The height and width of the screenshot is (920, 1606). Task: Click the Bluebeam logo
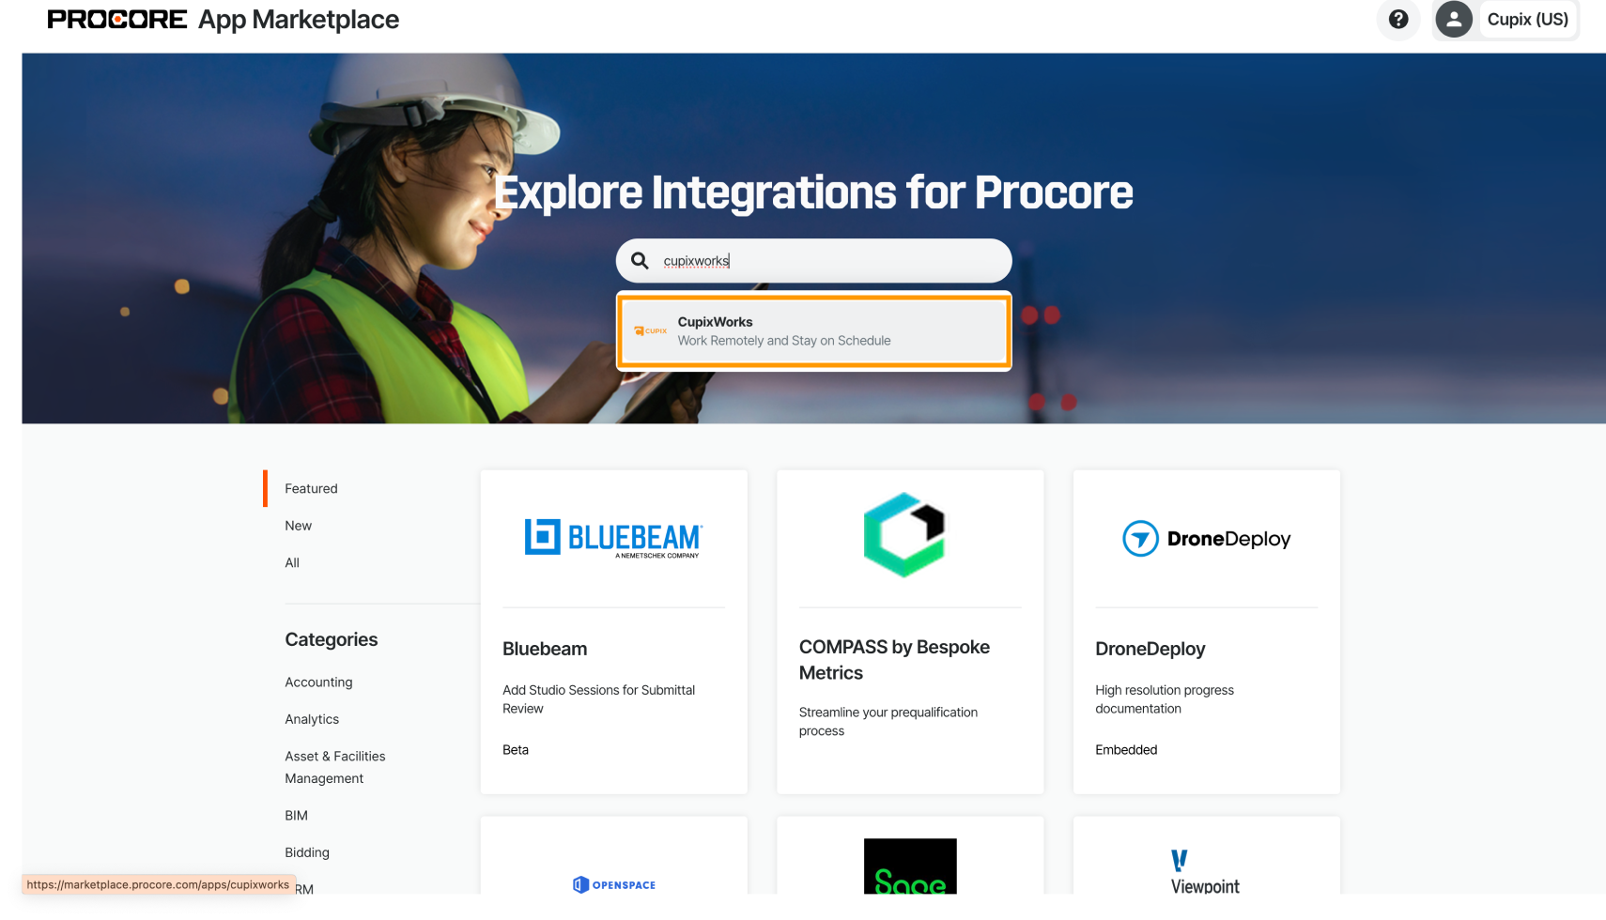tap(613, 538)
